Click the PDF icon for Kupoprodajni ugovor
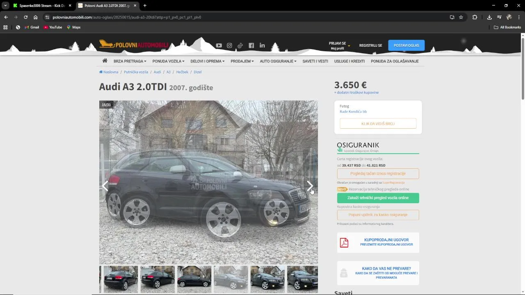Image resolution: width=525 pixels, height=295 pixels. click(344, 243)
